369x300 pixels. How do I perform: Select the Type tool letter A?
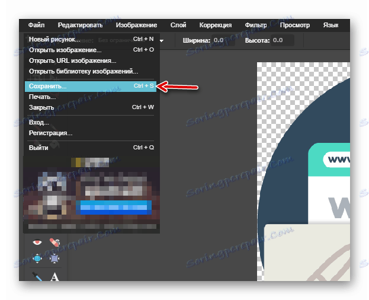[x=54, y=276]
